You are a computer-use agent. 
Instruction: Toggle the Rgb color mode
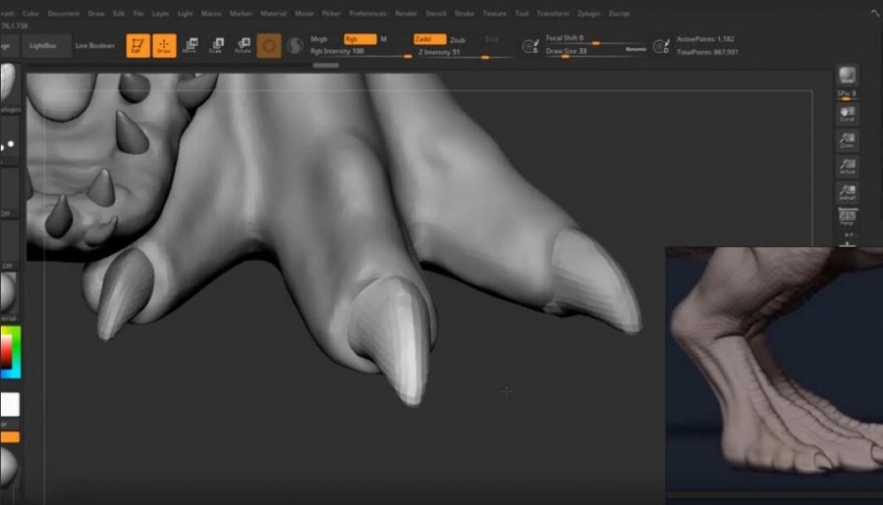point(359,39)
